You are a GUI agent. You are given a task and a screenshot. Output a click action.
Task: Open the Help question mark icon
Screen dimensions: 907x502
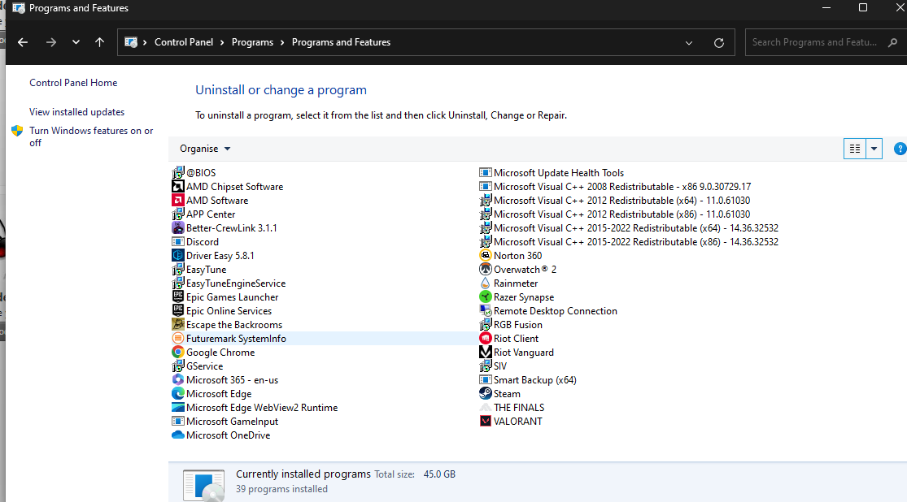click(x=900, y=149)
